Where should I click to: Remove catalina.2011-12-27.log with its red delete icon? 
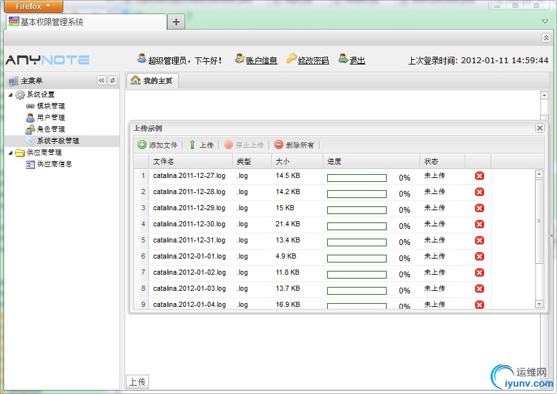479,175
